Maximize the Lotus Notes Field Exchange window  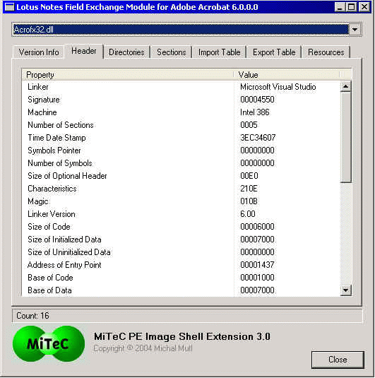coord(351,7)
